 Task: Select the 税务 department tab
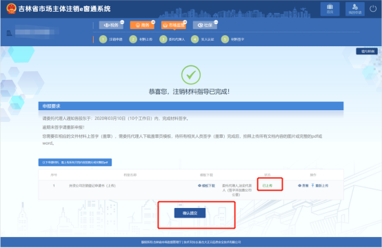[111, 25]
